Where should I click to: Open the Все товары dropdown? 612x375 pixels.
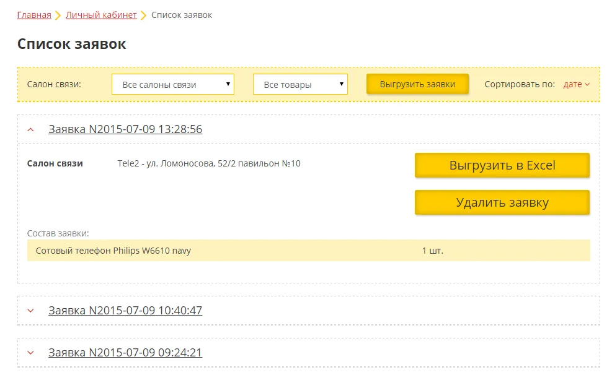point(300,85)
